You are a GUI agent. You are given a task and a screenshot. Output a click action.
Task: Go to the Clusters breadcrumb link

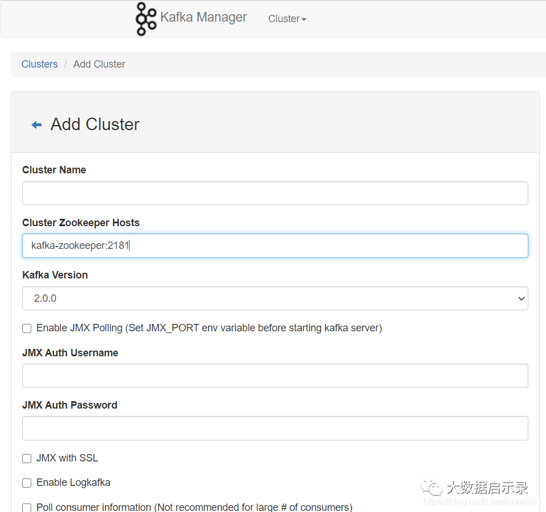tap(40, 64)
